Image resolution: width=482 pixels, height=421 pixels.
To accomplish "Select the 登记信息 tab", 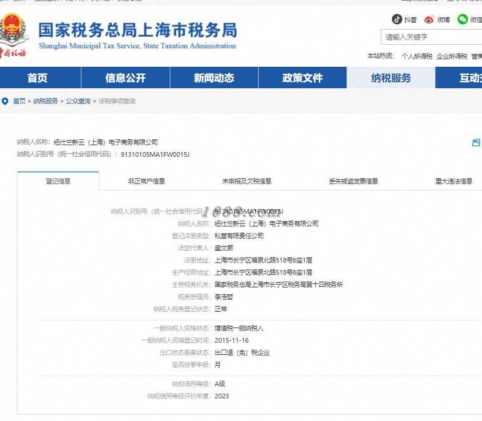I will 58,181.
